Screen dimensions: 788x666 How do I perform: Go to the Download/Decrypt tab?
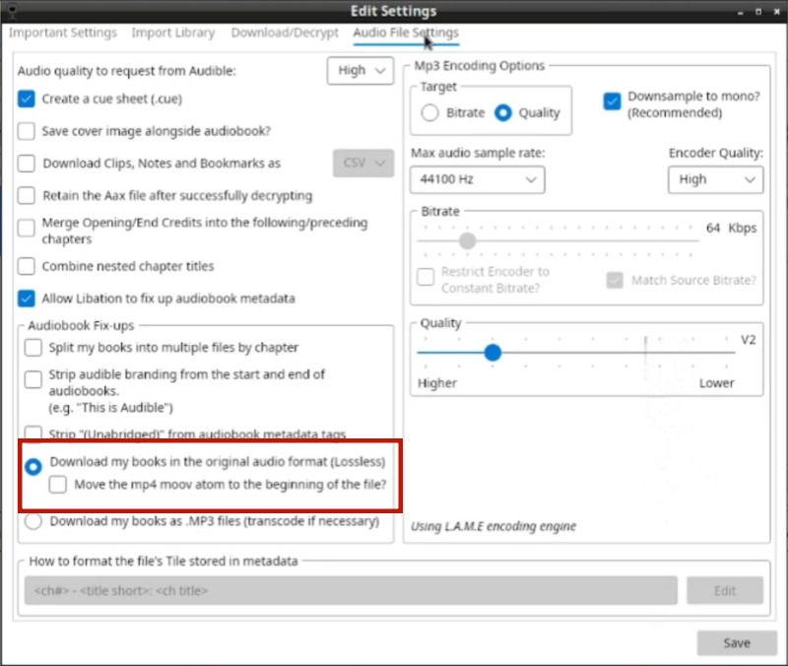pos(285,33)
